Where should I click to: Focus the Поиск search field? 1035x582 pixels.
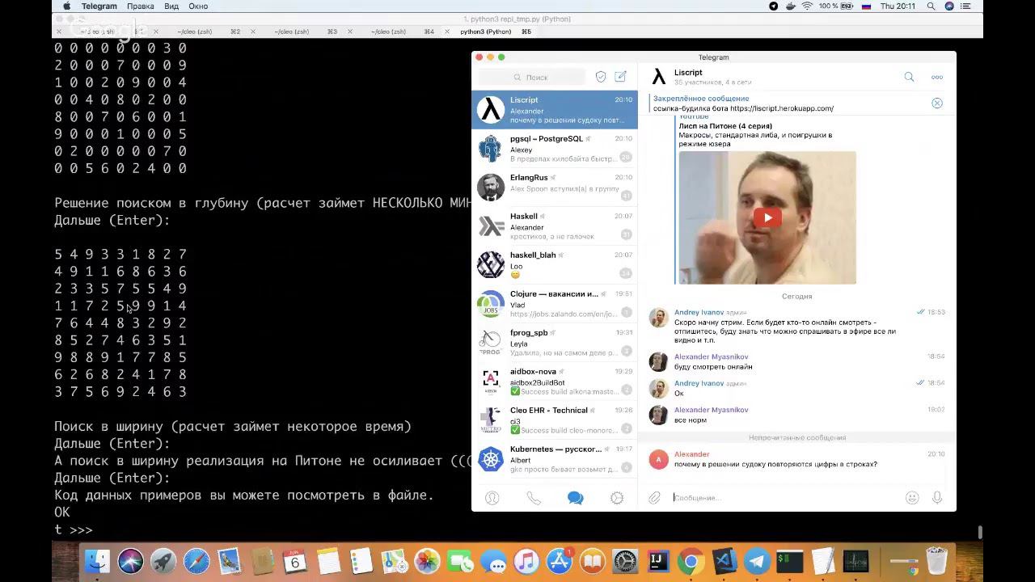click(x=532, y=77)
